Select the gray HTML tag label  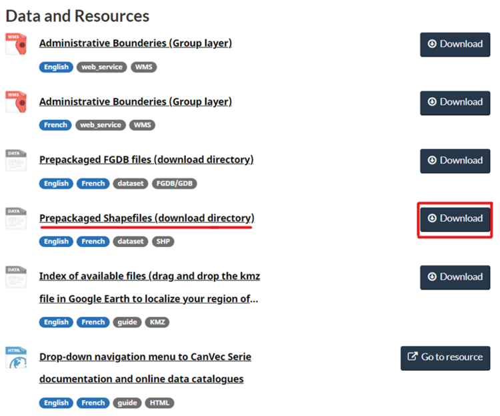pyautogui.click(x=159, y=403)
